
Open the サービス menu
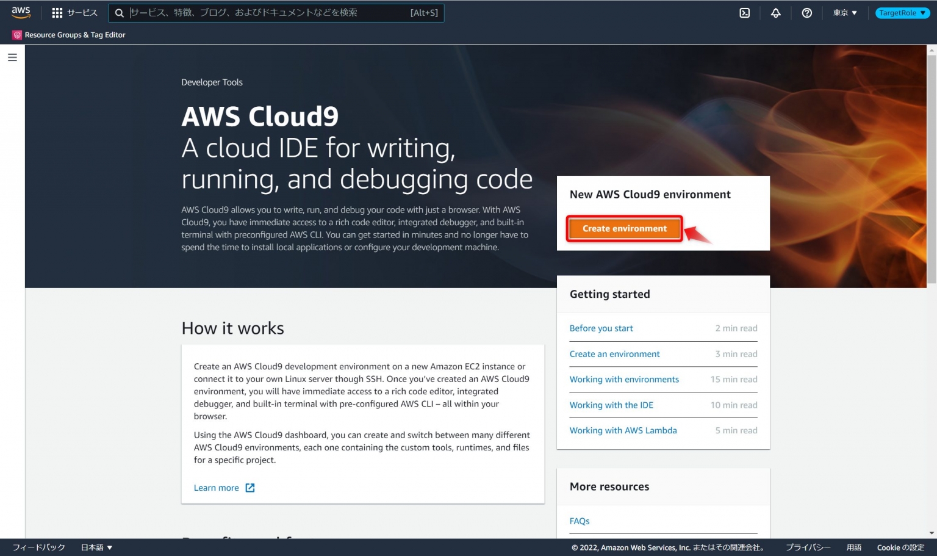point(81,12)
